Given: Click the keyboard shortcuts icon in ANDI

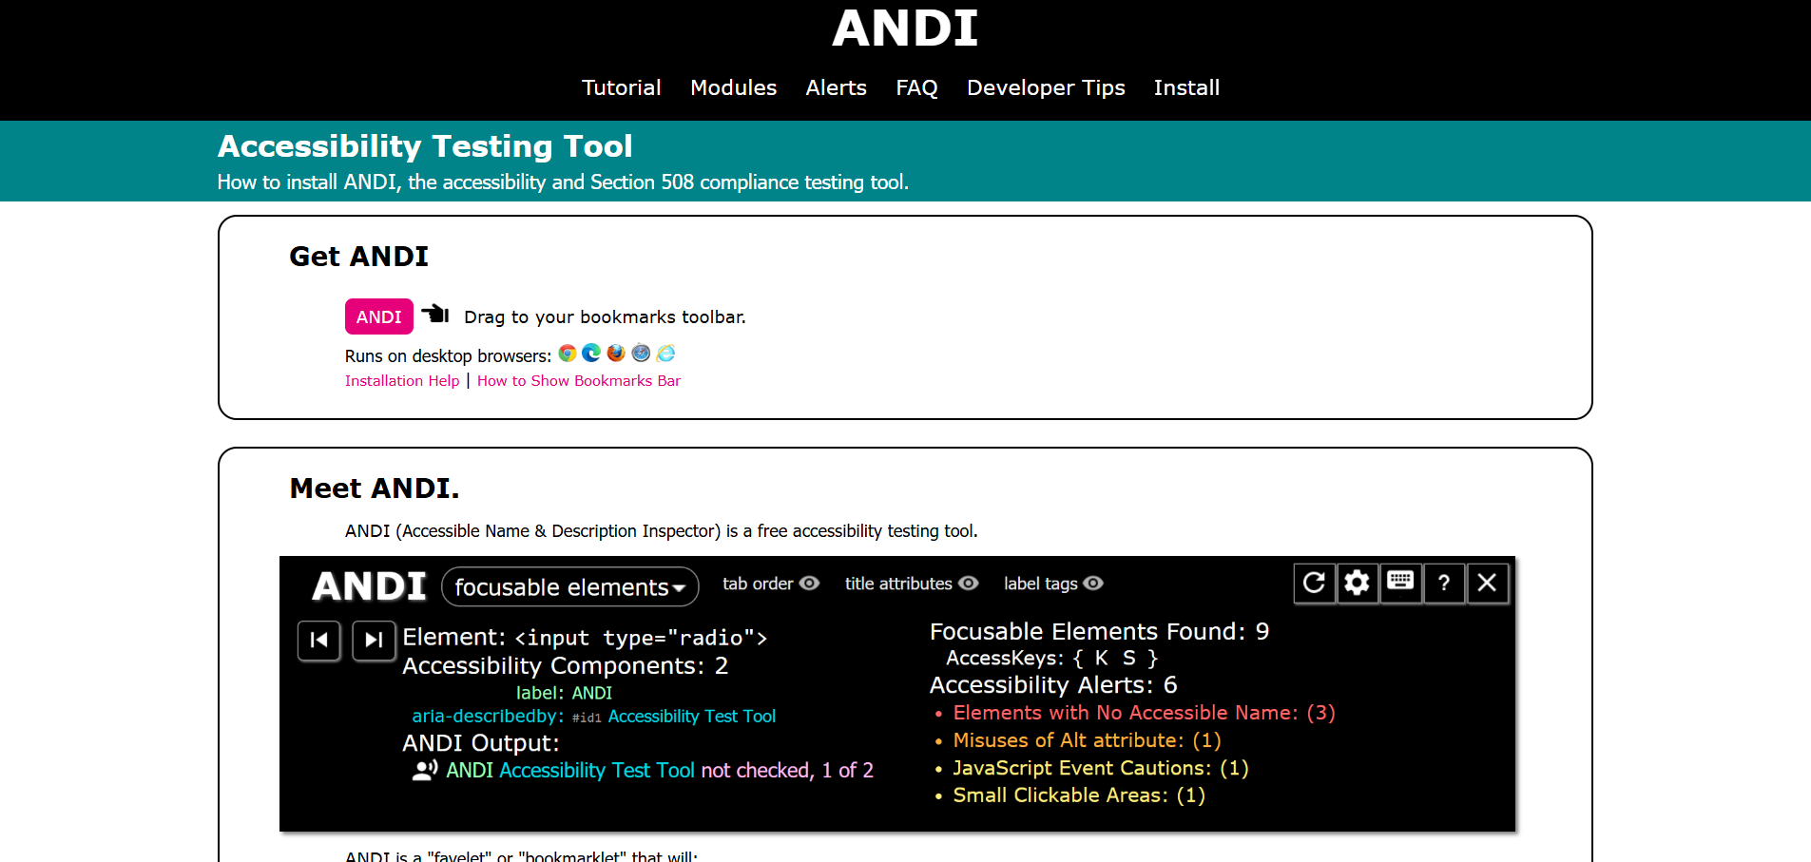Looking at the screenshot, I should click(x=1400, y=583).
